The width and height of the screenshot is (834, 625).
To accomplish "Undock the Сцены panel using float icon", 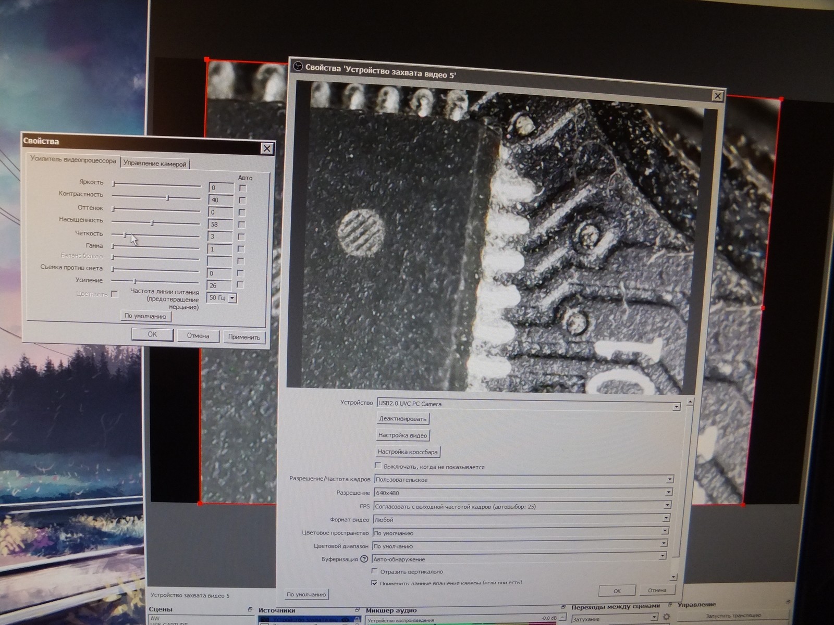I will pos(250,609).
